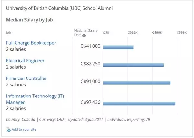This screenshot has height=138, width=194.
Task: Click the C$66K axis label
Action: click(x=157, y=32)
